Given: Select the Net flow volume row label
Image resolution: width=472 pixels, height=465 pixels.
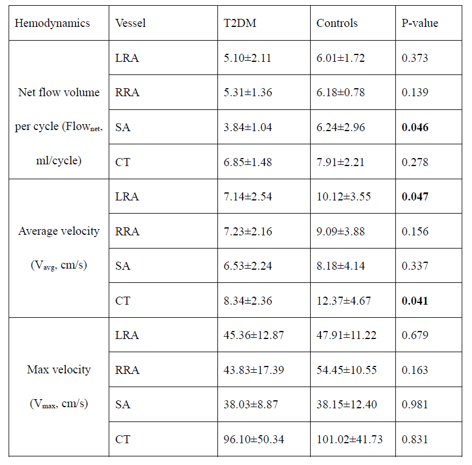Looking at the screenshot, I should tap(59, 92).
